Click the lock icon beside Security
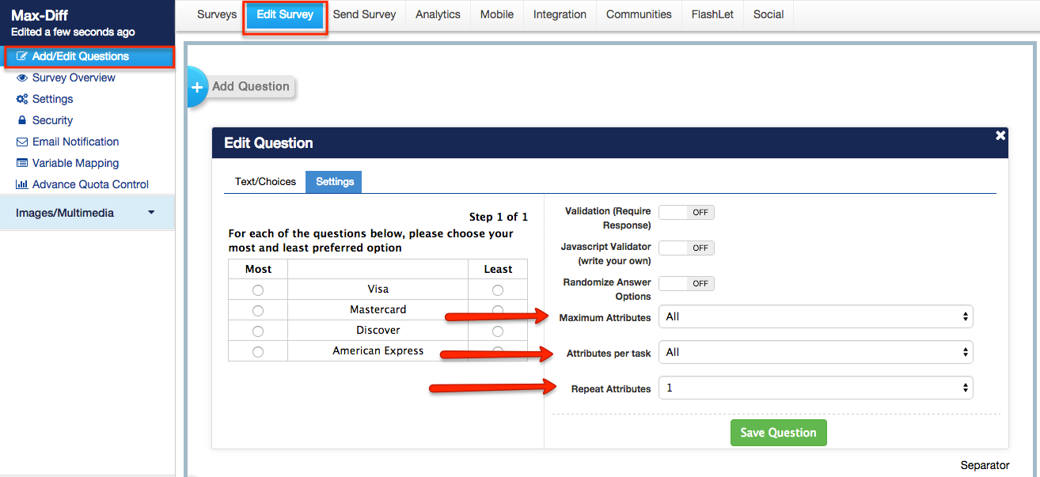Image resolution: width=1040 pixels, height=477 pixels. pos(22,120)
